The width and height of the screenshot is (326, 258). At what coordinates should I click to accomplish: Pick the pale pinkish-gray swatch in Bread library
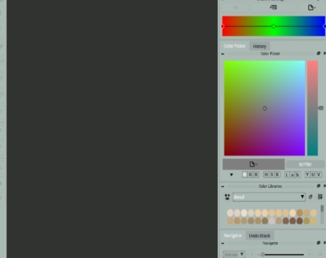tap(272, 221)
